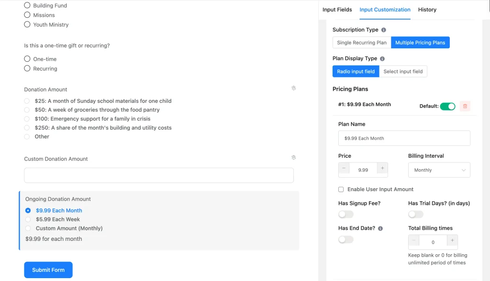Click the 'Pricing Plans' heading

click(350, 89)
